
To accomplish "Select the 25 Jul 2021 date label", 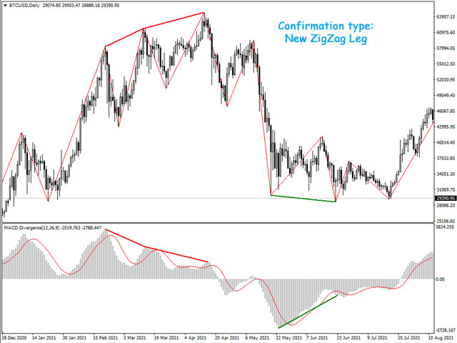I will tap(409, 338).
